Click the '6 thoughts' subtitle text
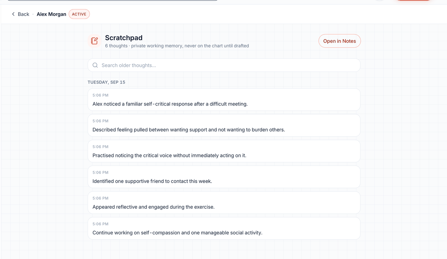This screenshot has height=259, width=447. [177, 46]
